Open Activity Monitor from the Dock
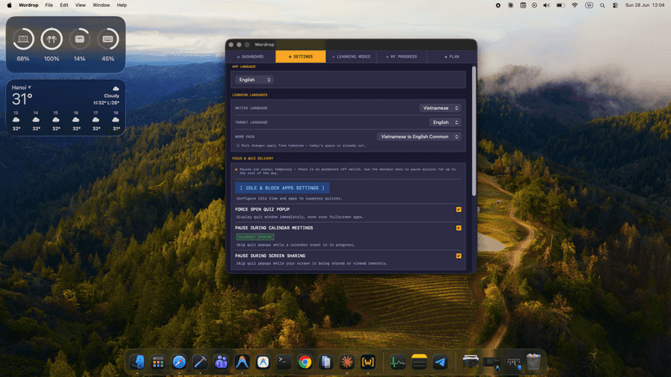 click(398, 362)
